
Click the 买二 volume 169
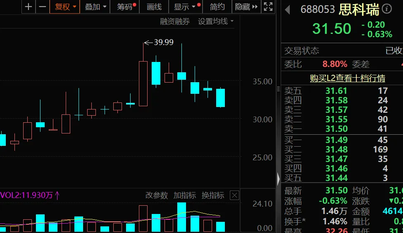[x=380, y=149]
